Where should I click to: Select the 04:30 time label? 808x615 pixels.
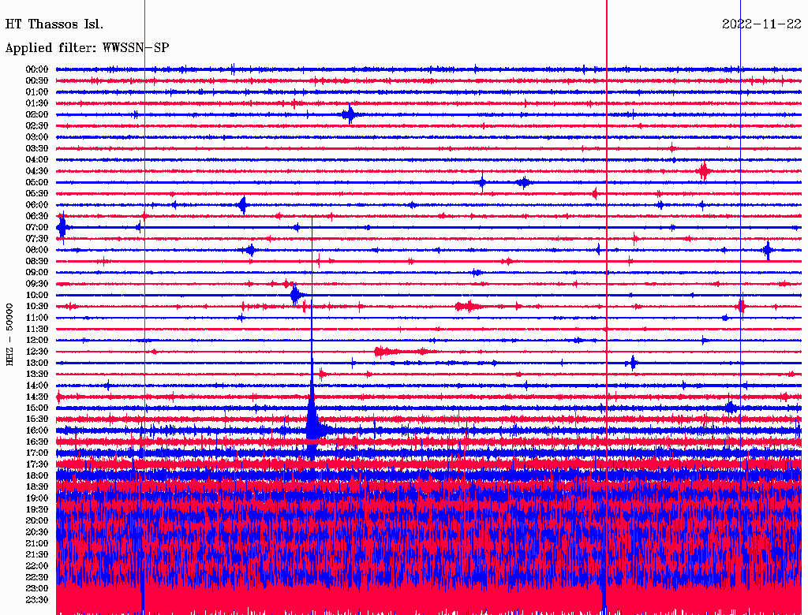coord(37,171)
